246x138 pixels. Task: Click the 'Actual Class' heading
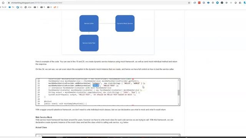pyautogui.click(x=41, y=128)
